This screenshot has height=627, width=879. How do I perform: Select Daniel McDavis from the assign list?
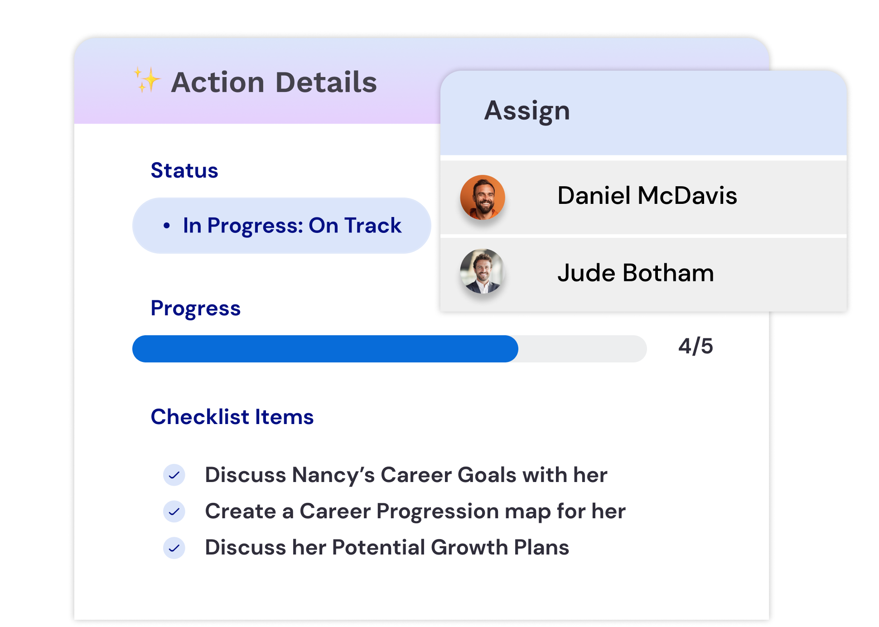(647, 196)
